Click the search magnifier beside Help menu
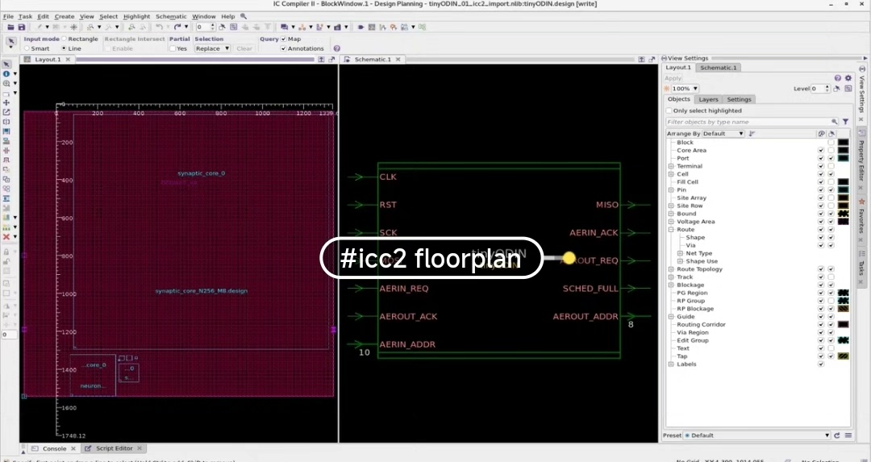This screenshot has height=462, width=871. coord(244,17)
